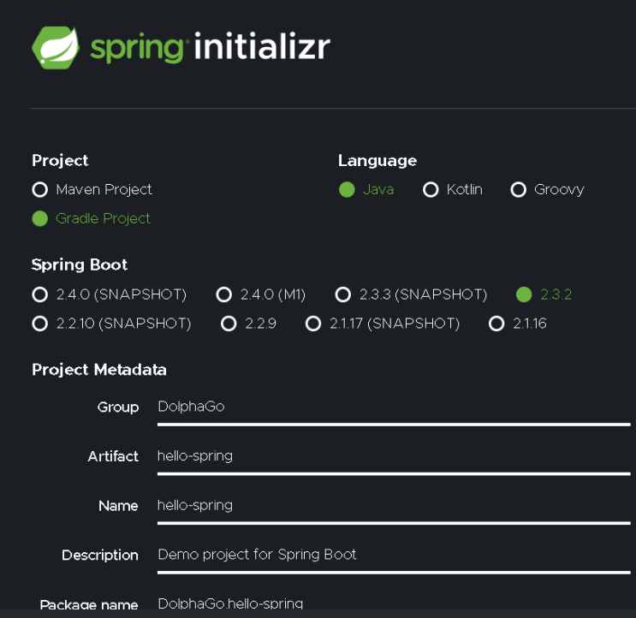Select Maven Project radio button
The width and height of the screenshot is (636, 618).
tap(40, 189)
